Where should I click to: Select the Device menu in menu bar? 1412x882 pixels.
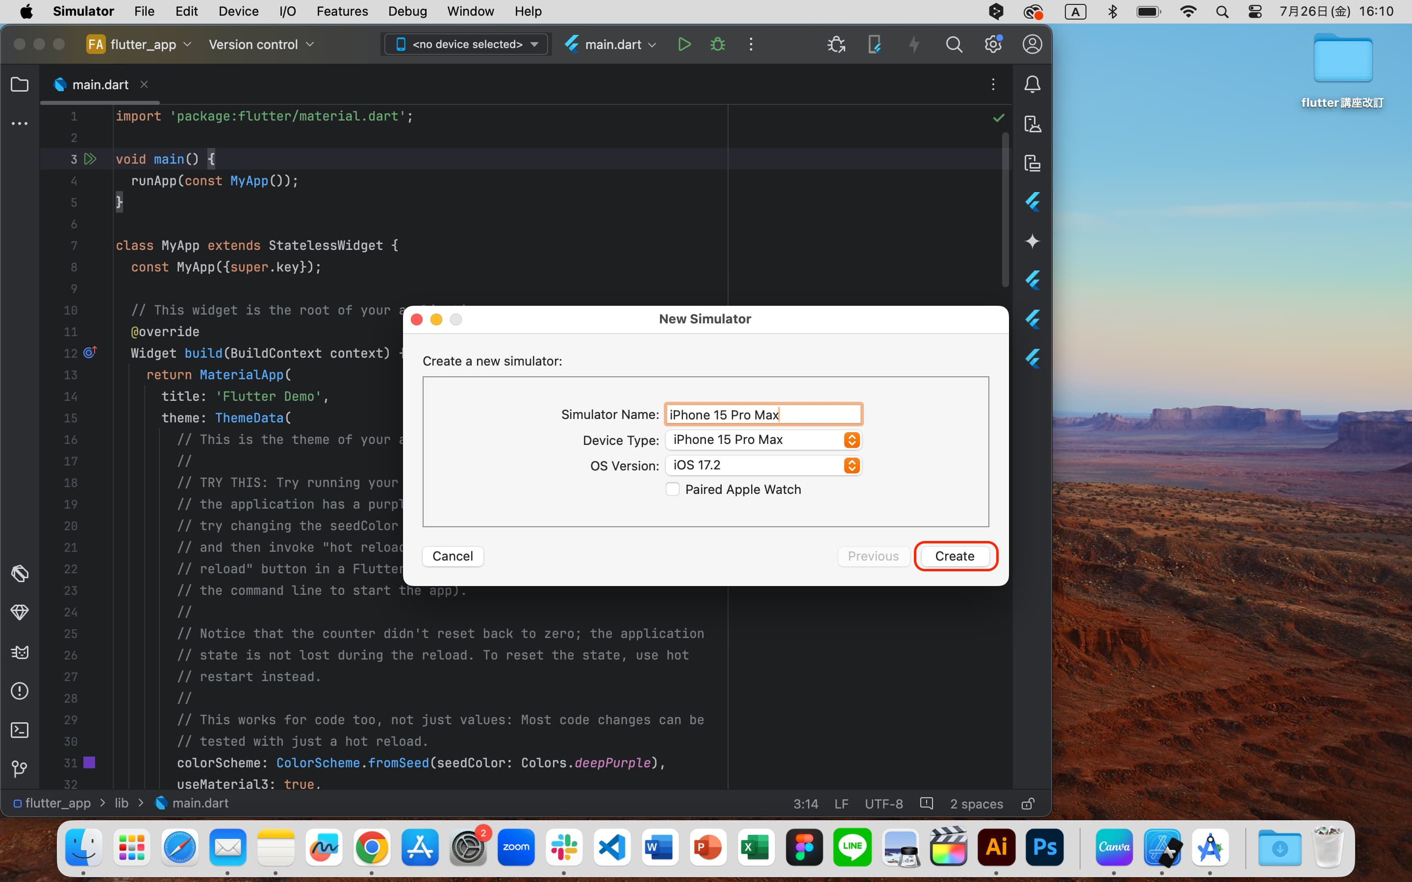coord(238,11)
